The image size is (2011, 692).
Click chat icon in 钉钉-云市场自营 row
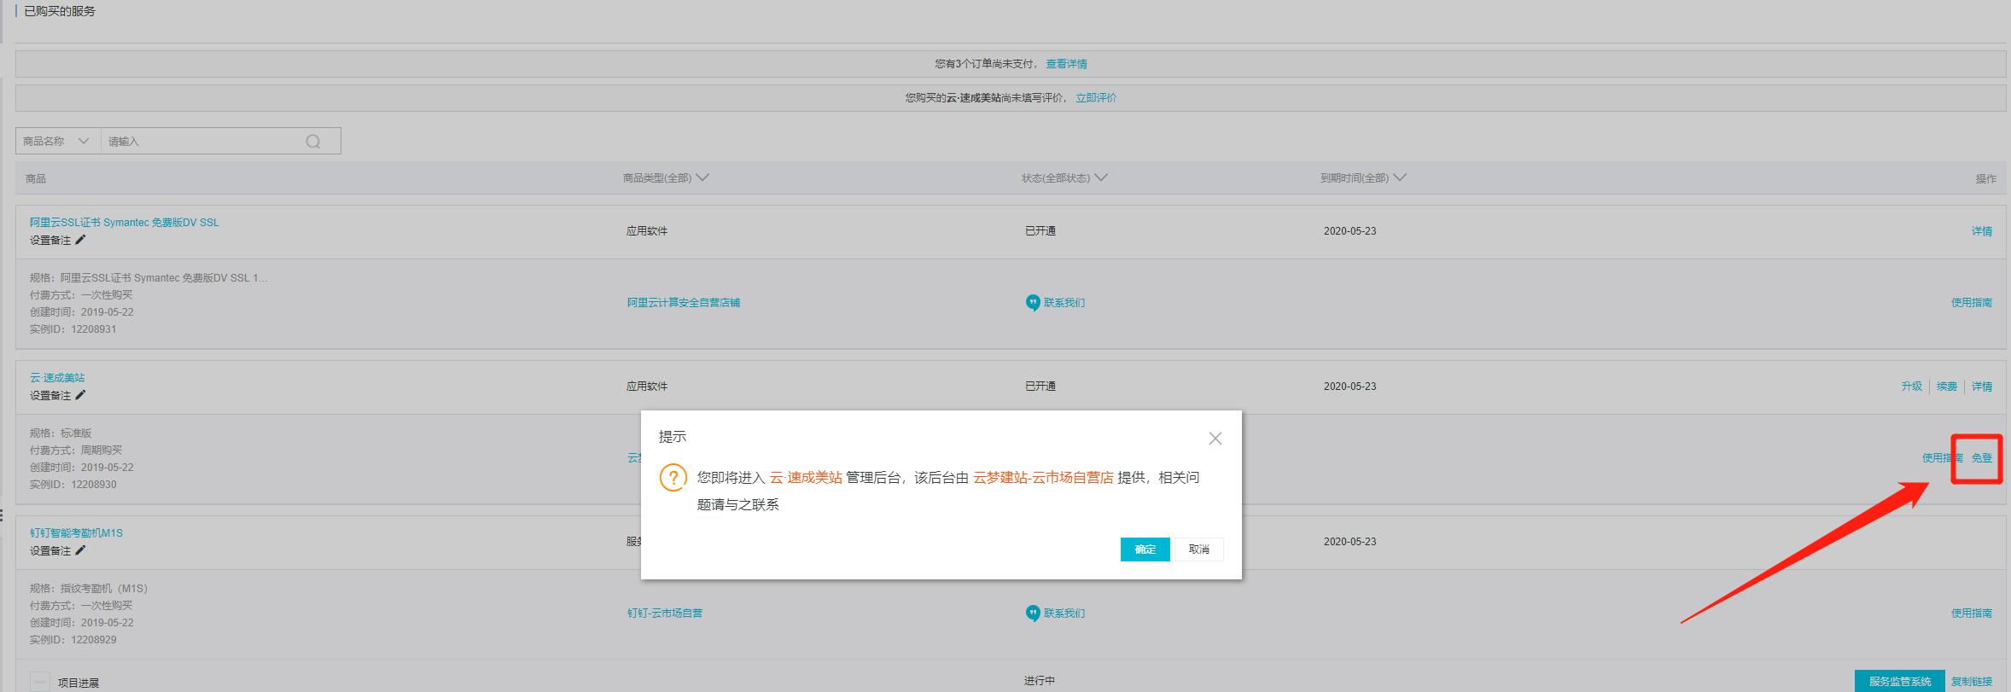tap(1033, 613)
